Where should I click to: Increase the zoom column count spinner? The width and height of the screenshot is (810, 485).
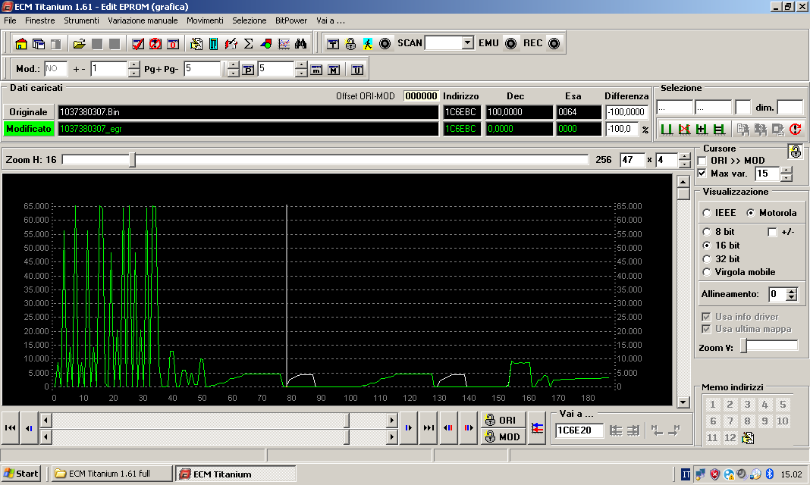(684, 157)
